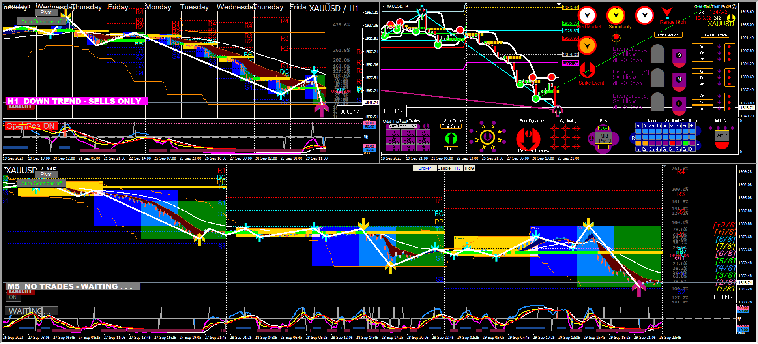
Task: Toggle the ON switch on M5 chart
Action: (x=13, y=297)
